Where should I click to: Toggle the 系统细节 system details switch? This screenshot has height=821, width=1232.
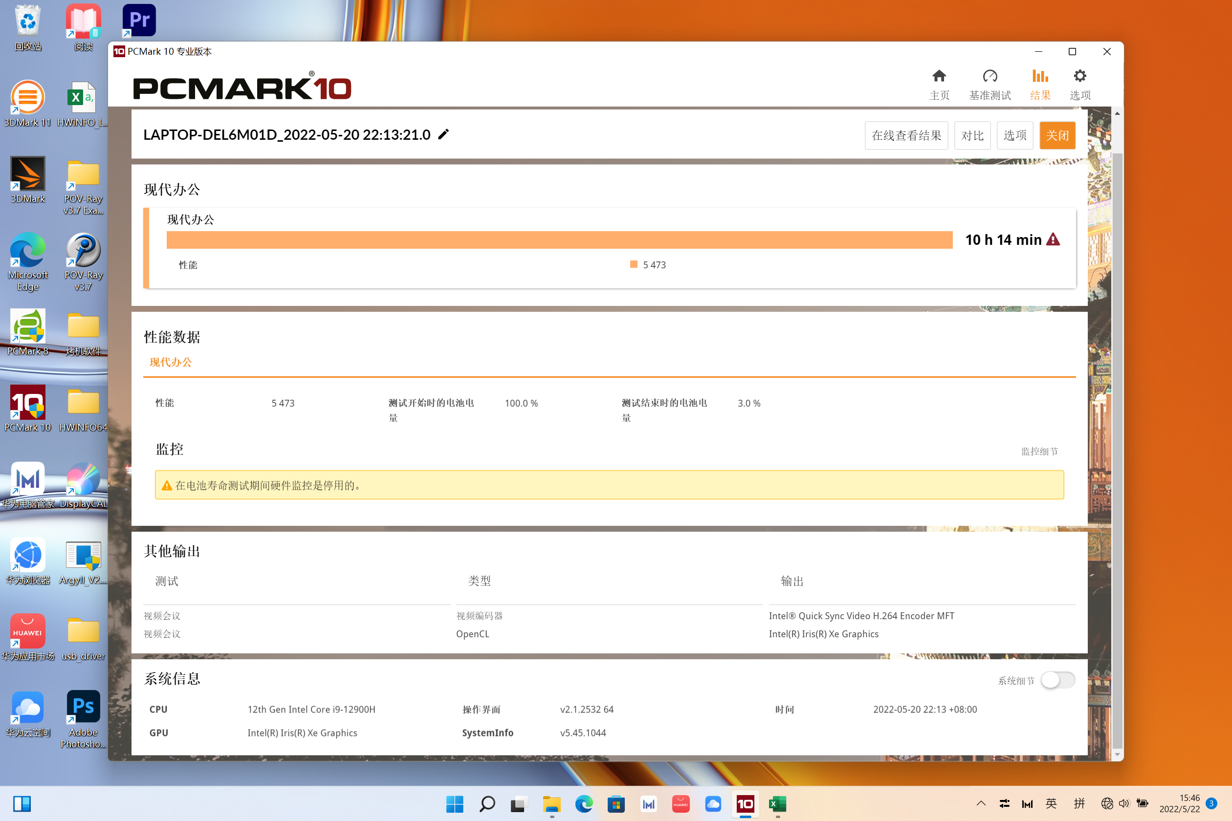point(1057,680)
